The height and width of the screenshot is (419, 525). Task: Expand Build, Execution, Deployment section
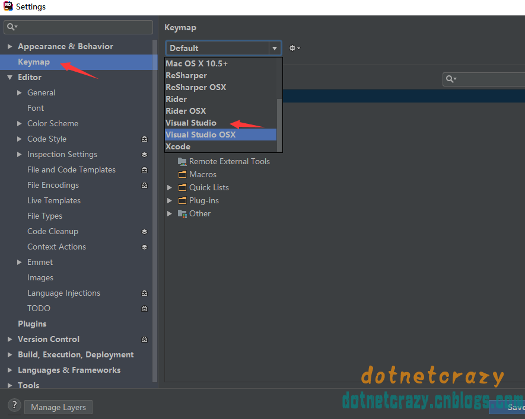pyautogui.click(x=9, y=354)
